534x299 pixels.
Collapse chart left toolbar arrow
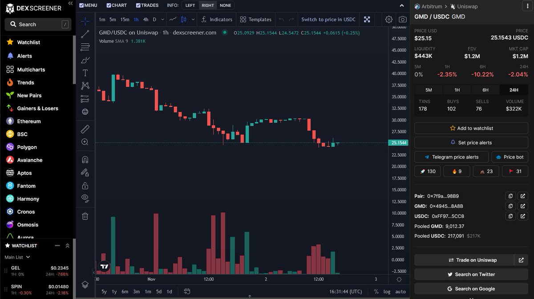[x=93, y=272]
